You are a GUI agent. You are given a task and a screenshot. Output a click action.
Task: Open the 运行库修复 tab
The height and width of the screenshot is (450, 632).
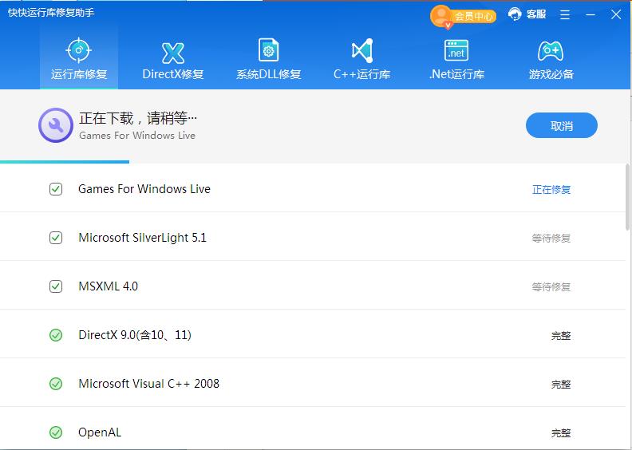coord(79,58)
